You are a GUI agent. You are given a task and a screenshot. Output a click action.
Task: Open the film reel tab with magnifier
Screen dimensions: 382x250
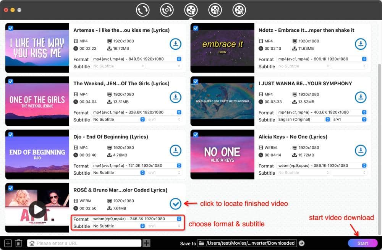point(239,10)
